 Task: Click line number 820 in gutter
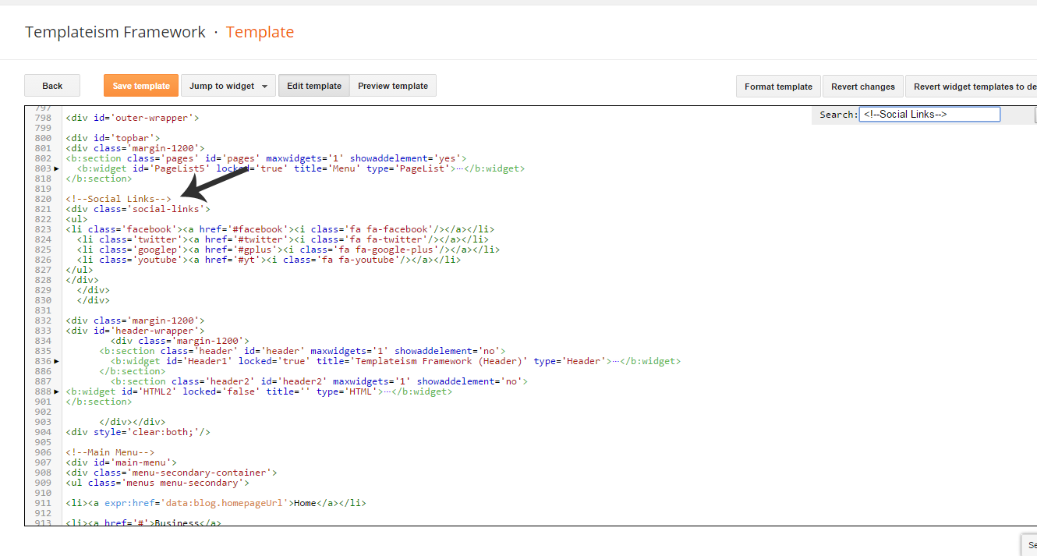tap(43, 199)
